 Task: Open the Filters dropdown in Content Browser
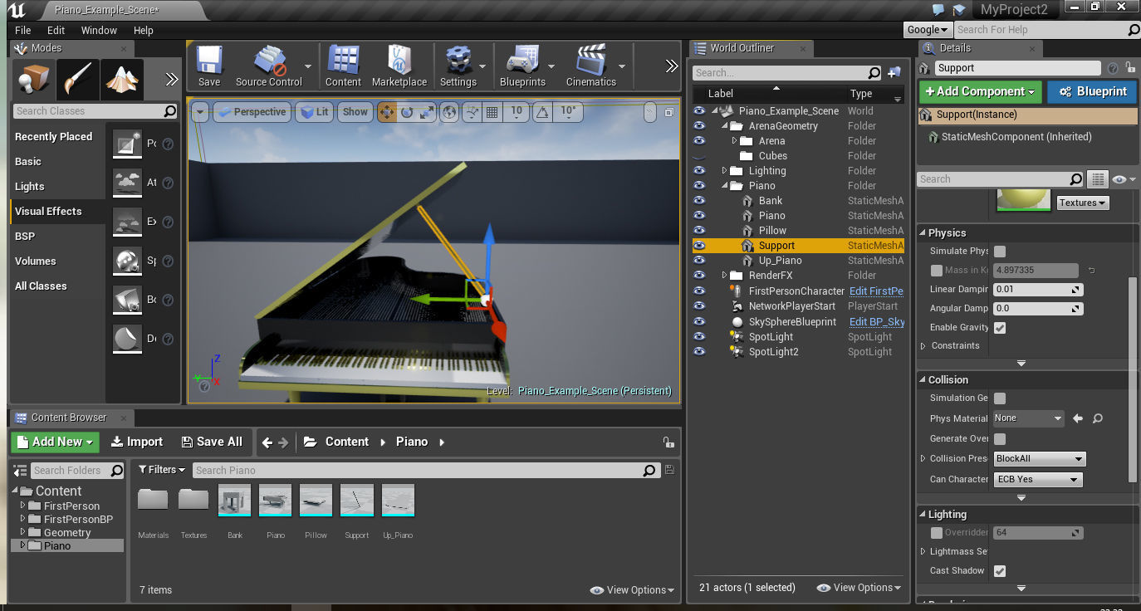[162, 470]
